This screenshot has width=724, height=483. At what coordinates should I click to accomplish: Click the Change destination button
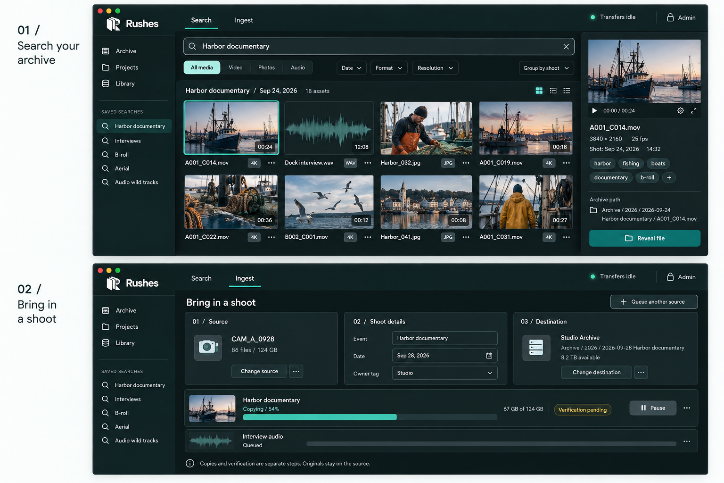(x=596, y=372)
